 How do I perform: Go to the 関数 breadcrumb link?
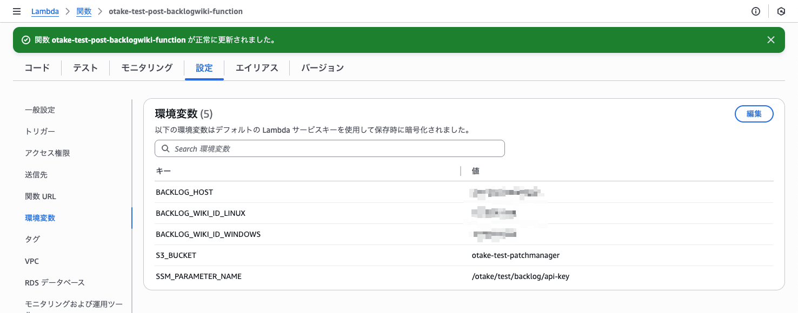[84, 11]
